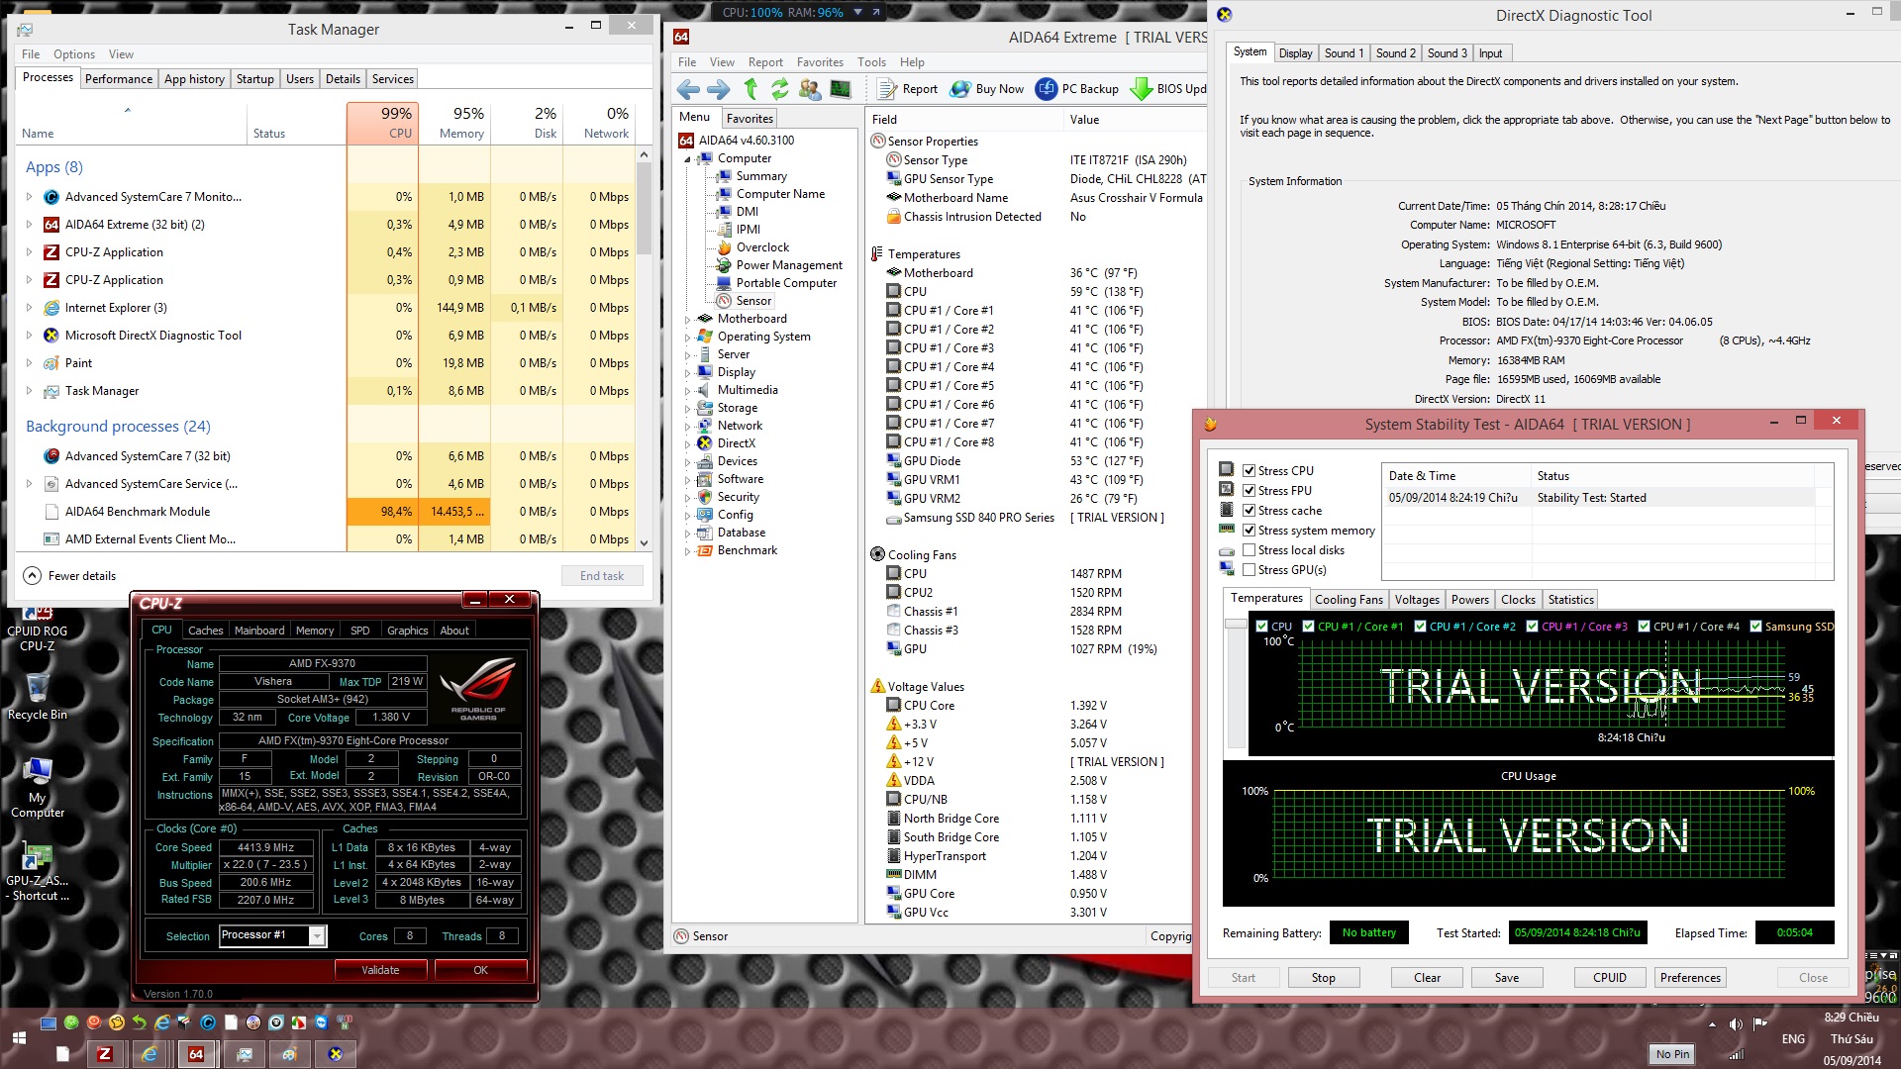Screen dimensions: 1901x1069
Task: Expand the Benchmark node in AIDA64 menu
Action: [684, 549]
